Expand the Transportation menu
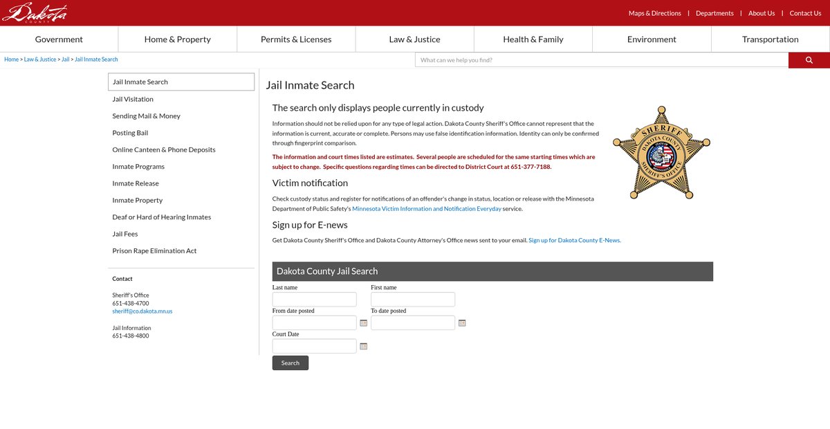 (x=770, y=39)
